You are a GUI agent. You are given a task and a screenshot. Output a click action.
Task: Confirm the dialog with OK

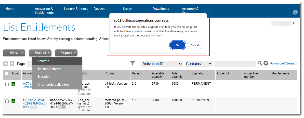(177, 45)
